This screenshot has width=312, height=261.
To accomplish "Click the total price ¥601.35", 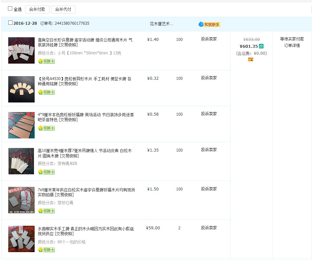I will click(249, 46).
